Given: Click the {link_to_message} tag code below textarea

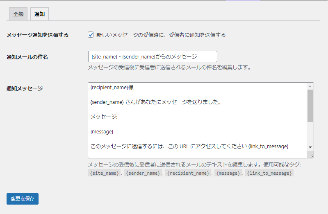Looking at the screenshot, I should tap(269, 173).
